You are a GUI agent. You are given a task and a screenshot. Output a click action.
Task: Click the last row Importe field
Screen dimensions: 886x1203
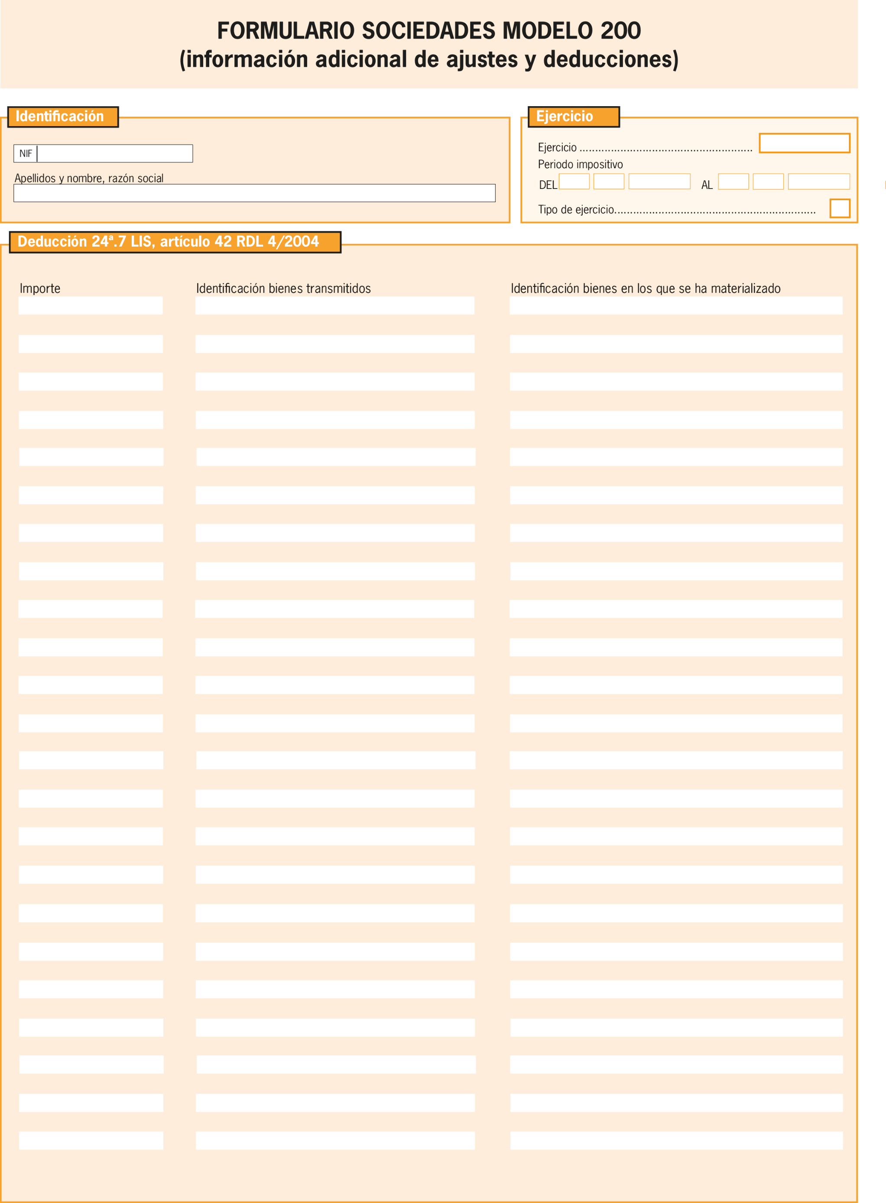[x=91, y=1140]
